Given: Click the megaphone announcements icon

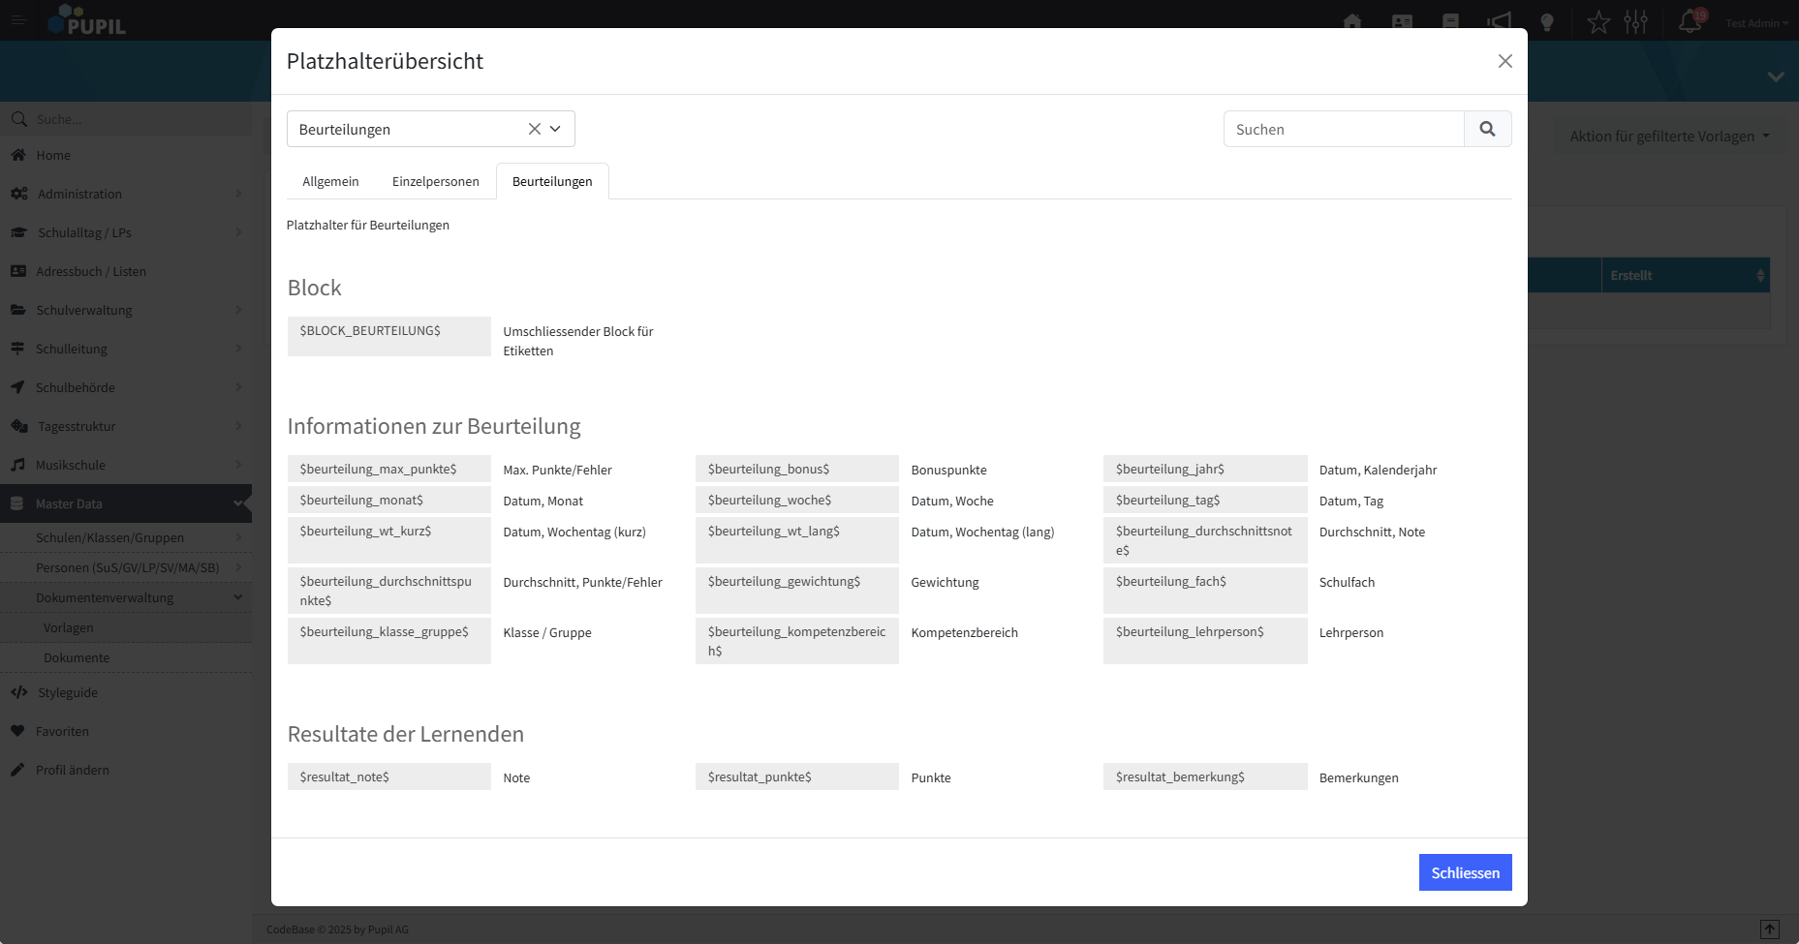Looking at the screenshot, I should point(1499,22).
